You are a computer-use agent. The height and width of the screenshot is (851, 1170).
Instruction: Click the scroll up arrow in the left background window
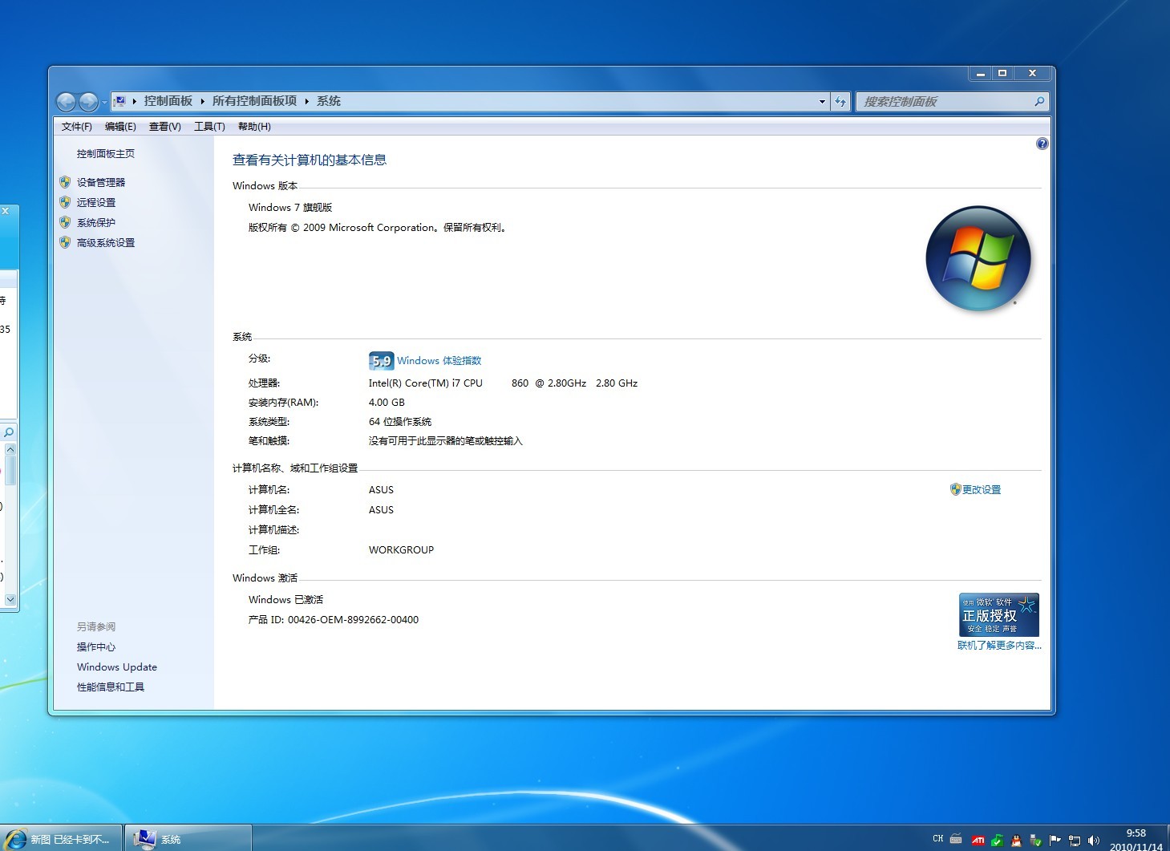coord(10,450)
